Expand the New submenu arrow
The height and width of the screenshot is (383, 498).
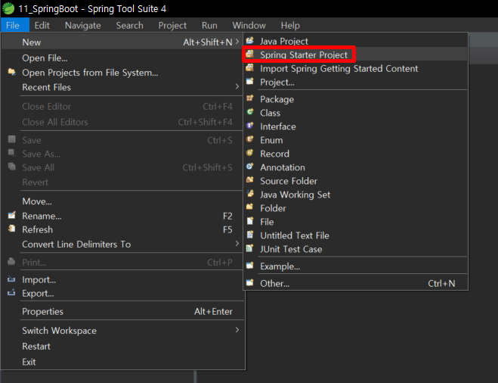(237, 42)
